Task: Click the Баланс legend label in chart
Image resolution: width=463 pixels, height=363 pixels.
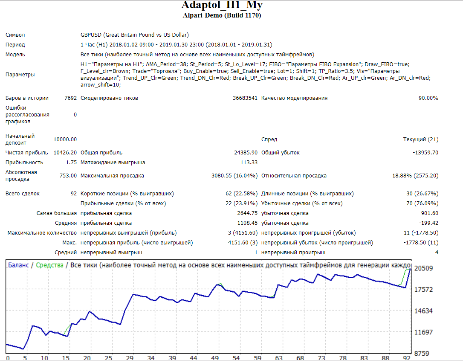Action: coord(18,265)
